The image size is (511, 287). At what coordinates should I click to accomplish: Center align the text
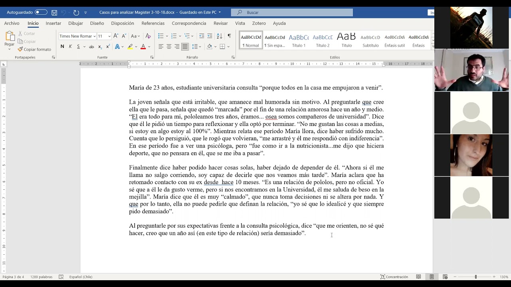[169, 47]
